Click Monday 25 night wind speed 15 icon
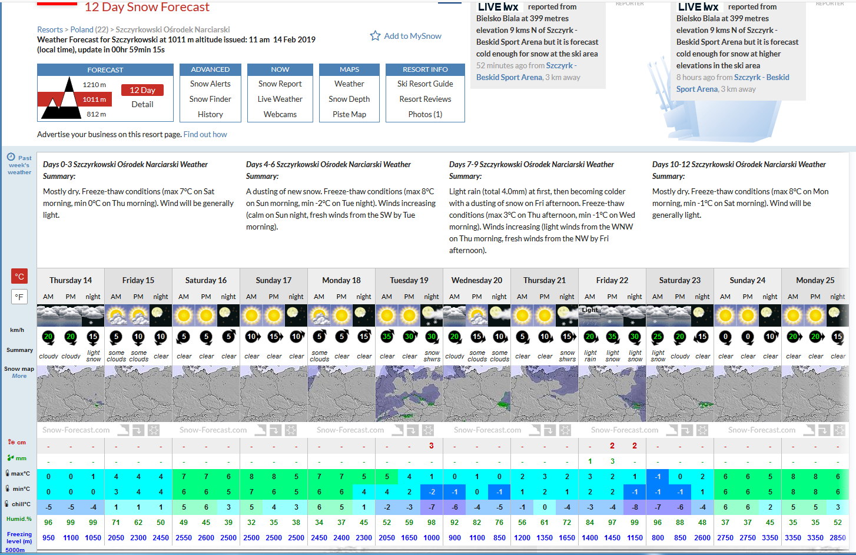 (x=838, y=337)
